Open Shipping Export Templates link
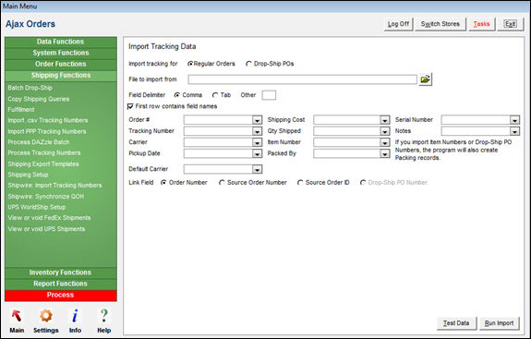The width and height of the screenshot is (531, 339). tap(43, 163)
